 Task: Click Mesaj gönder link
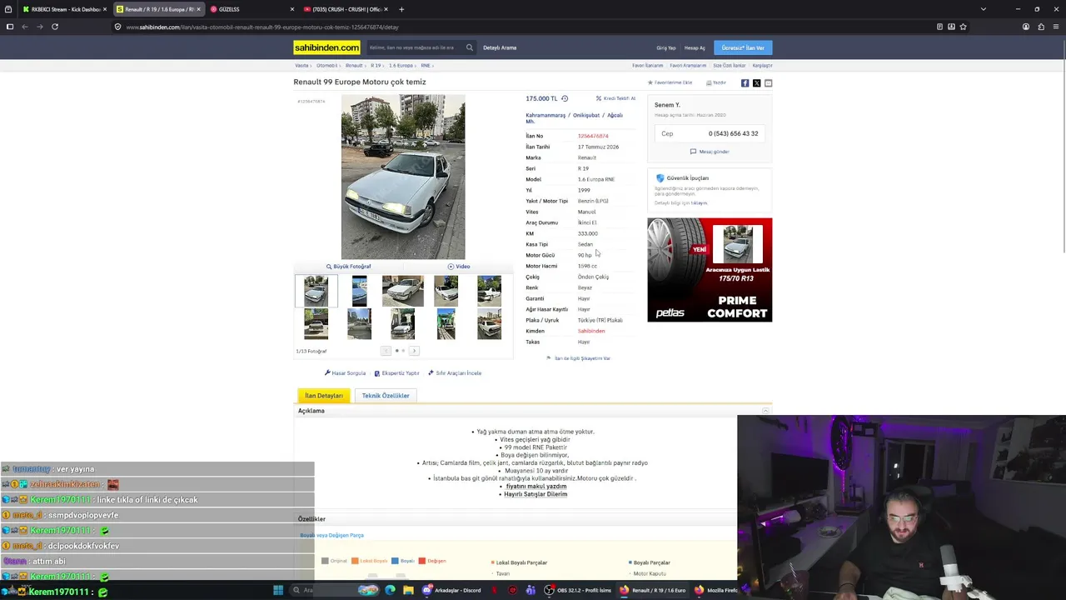point(710,152)
